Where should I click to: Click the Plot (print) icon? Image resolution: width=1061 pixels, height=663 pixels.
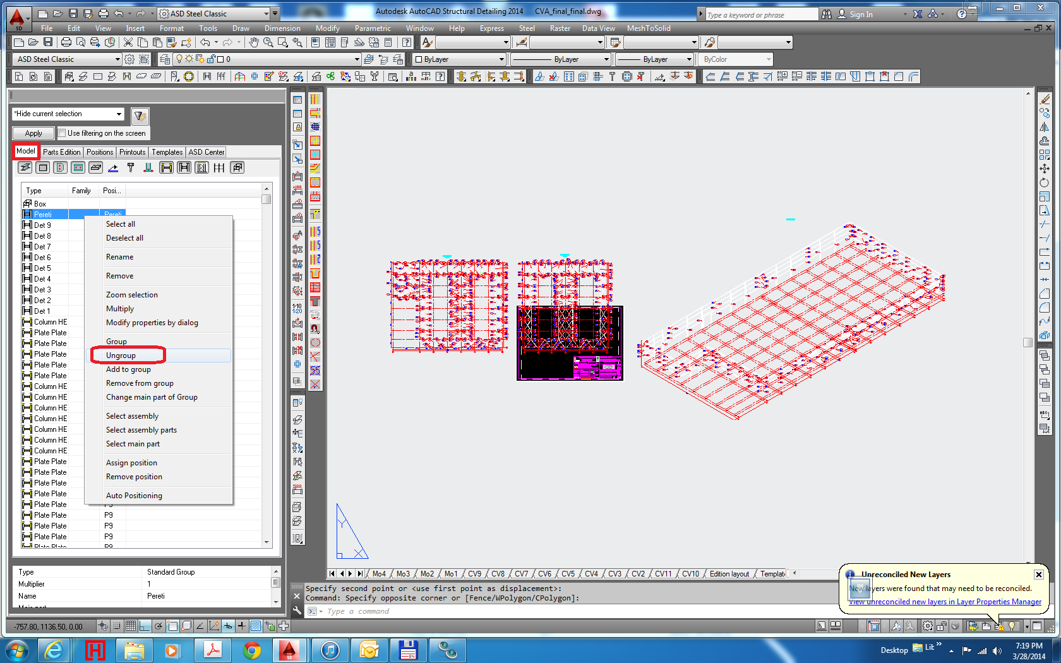coord(66,42)
